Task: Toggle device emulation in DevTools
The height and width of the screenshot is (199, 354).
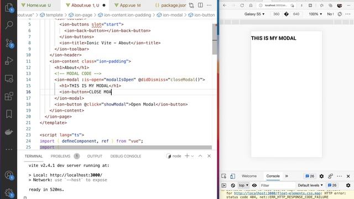Action: click(x=232, y=176)
